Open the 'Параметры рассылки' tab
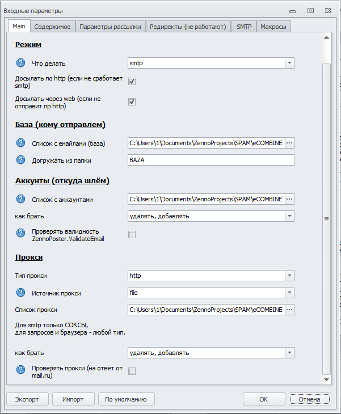 111,27
